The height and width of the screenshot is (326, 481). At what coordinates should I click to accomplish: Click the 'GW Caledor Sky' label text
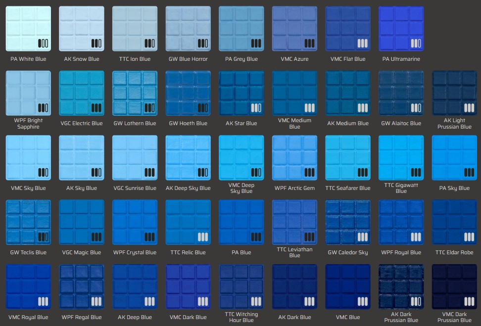[x=348, y=252]
